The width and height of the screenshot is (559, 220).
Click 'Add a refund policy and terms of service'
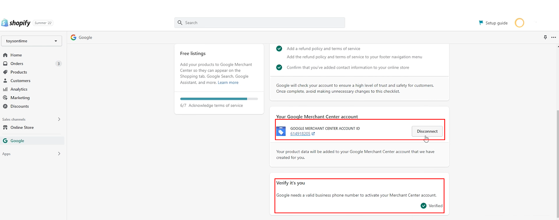tap(324, 49)
